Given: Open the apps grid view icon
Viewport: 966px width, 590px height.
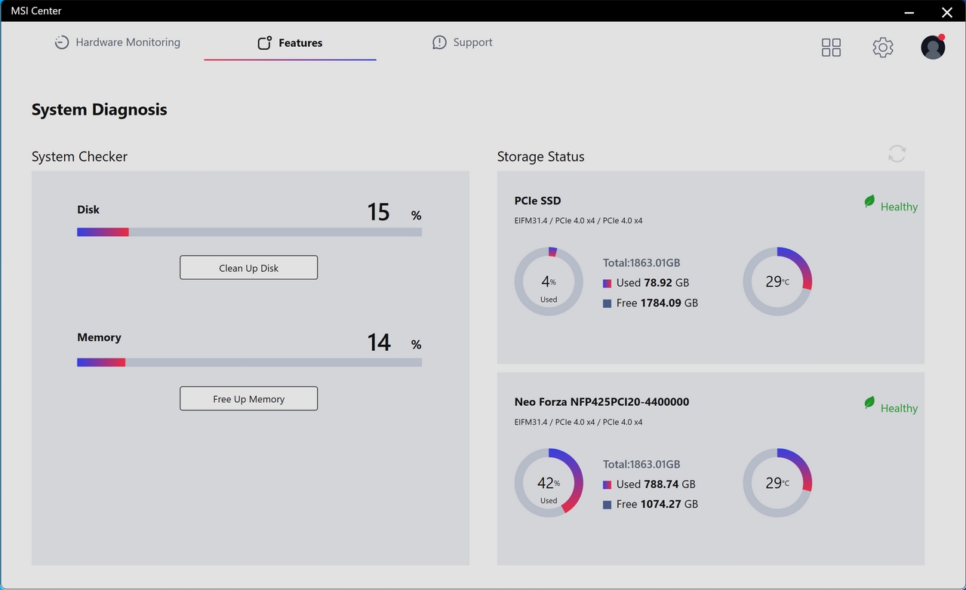Looking at the screenshot, I should point(831,48).
